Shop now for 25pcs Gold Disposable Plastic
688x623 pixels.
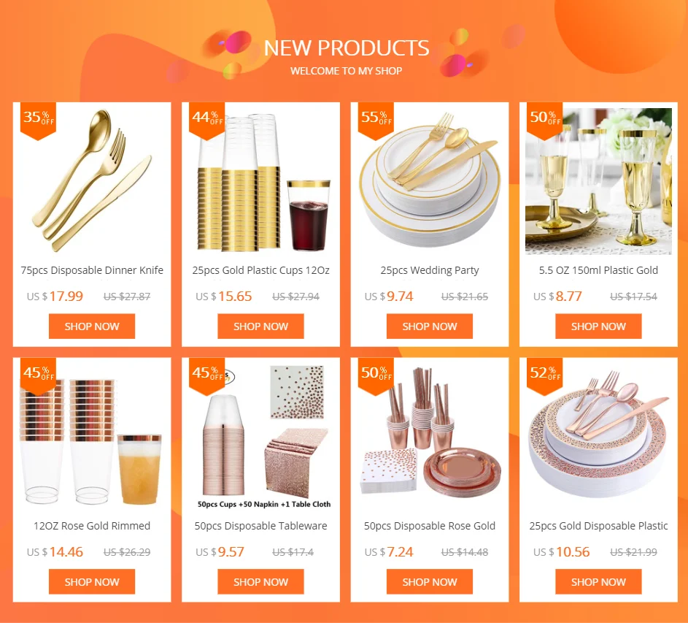pyautogui.click(x=598, y=581)
